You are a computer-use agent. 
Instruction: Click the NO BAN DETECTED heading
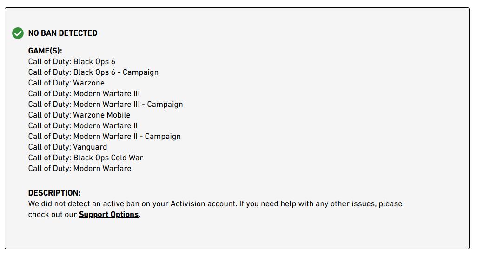click(63, 33)
